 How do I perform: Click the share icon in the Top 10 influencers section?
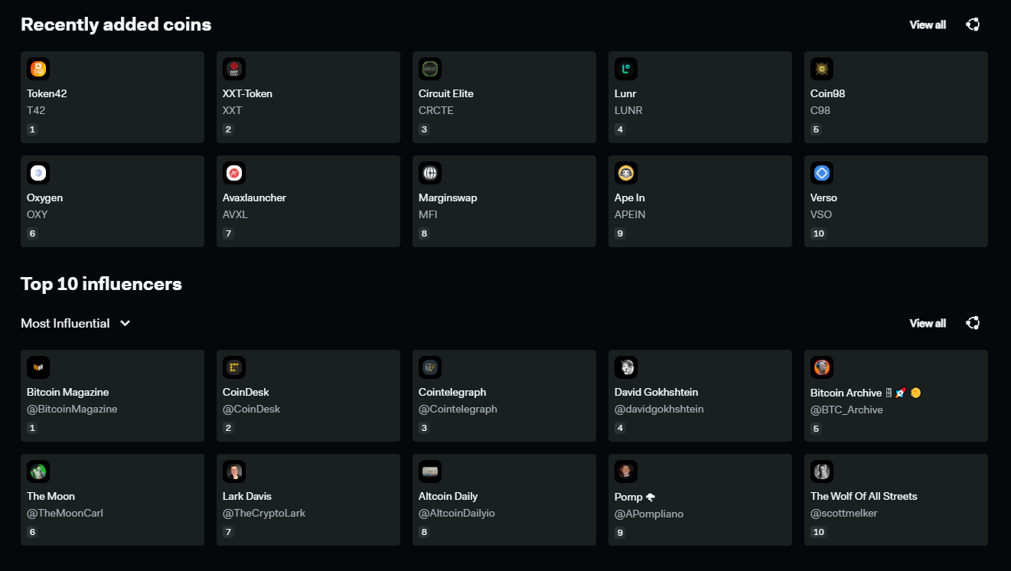tap(973, 323)
